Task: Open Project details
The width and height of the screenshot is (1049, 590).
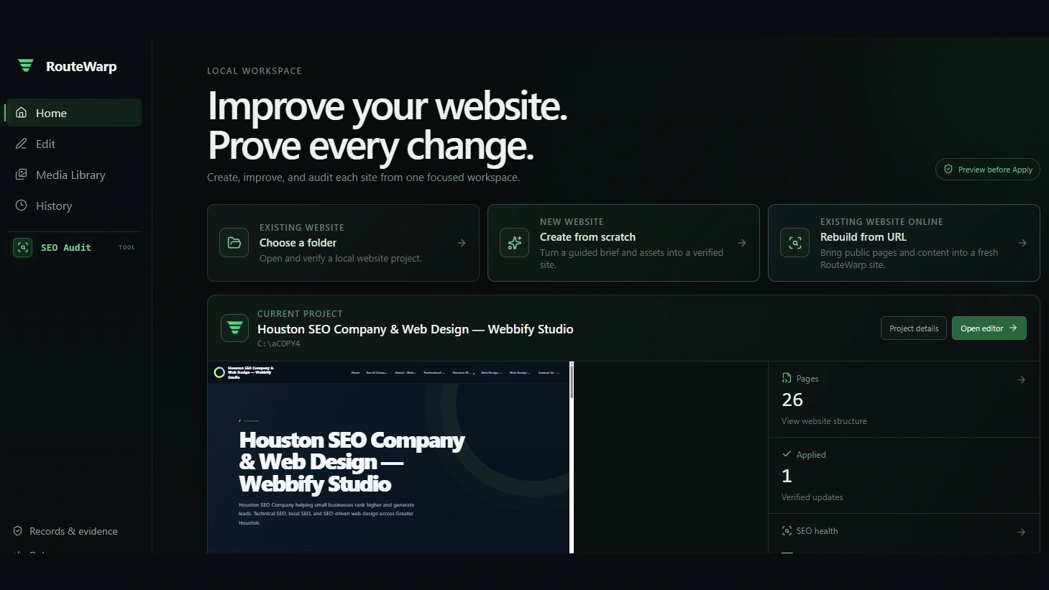Action: (914, 328)
